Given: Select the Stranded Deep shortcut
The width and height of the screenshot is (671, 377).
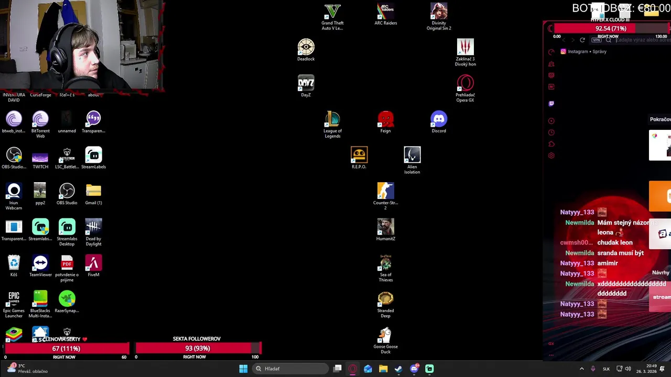Looking at the screenshot, I should point(385,304).
